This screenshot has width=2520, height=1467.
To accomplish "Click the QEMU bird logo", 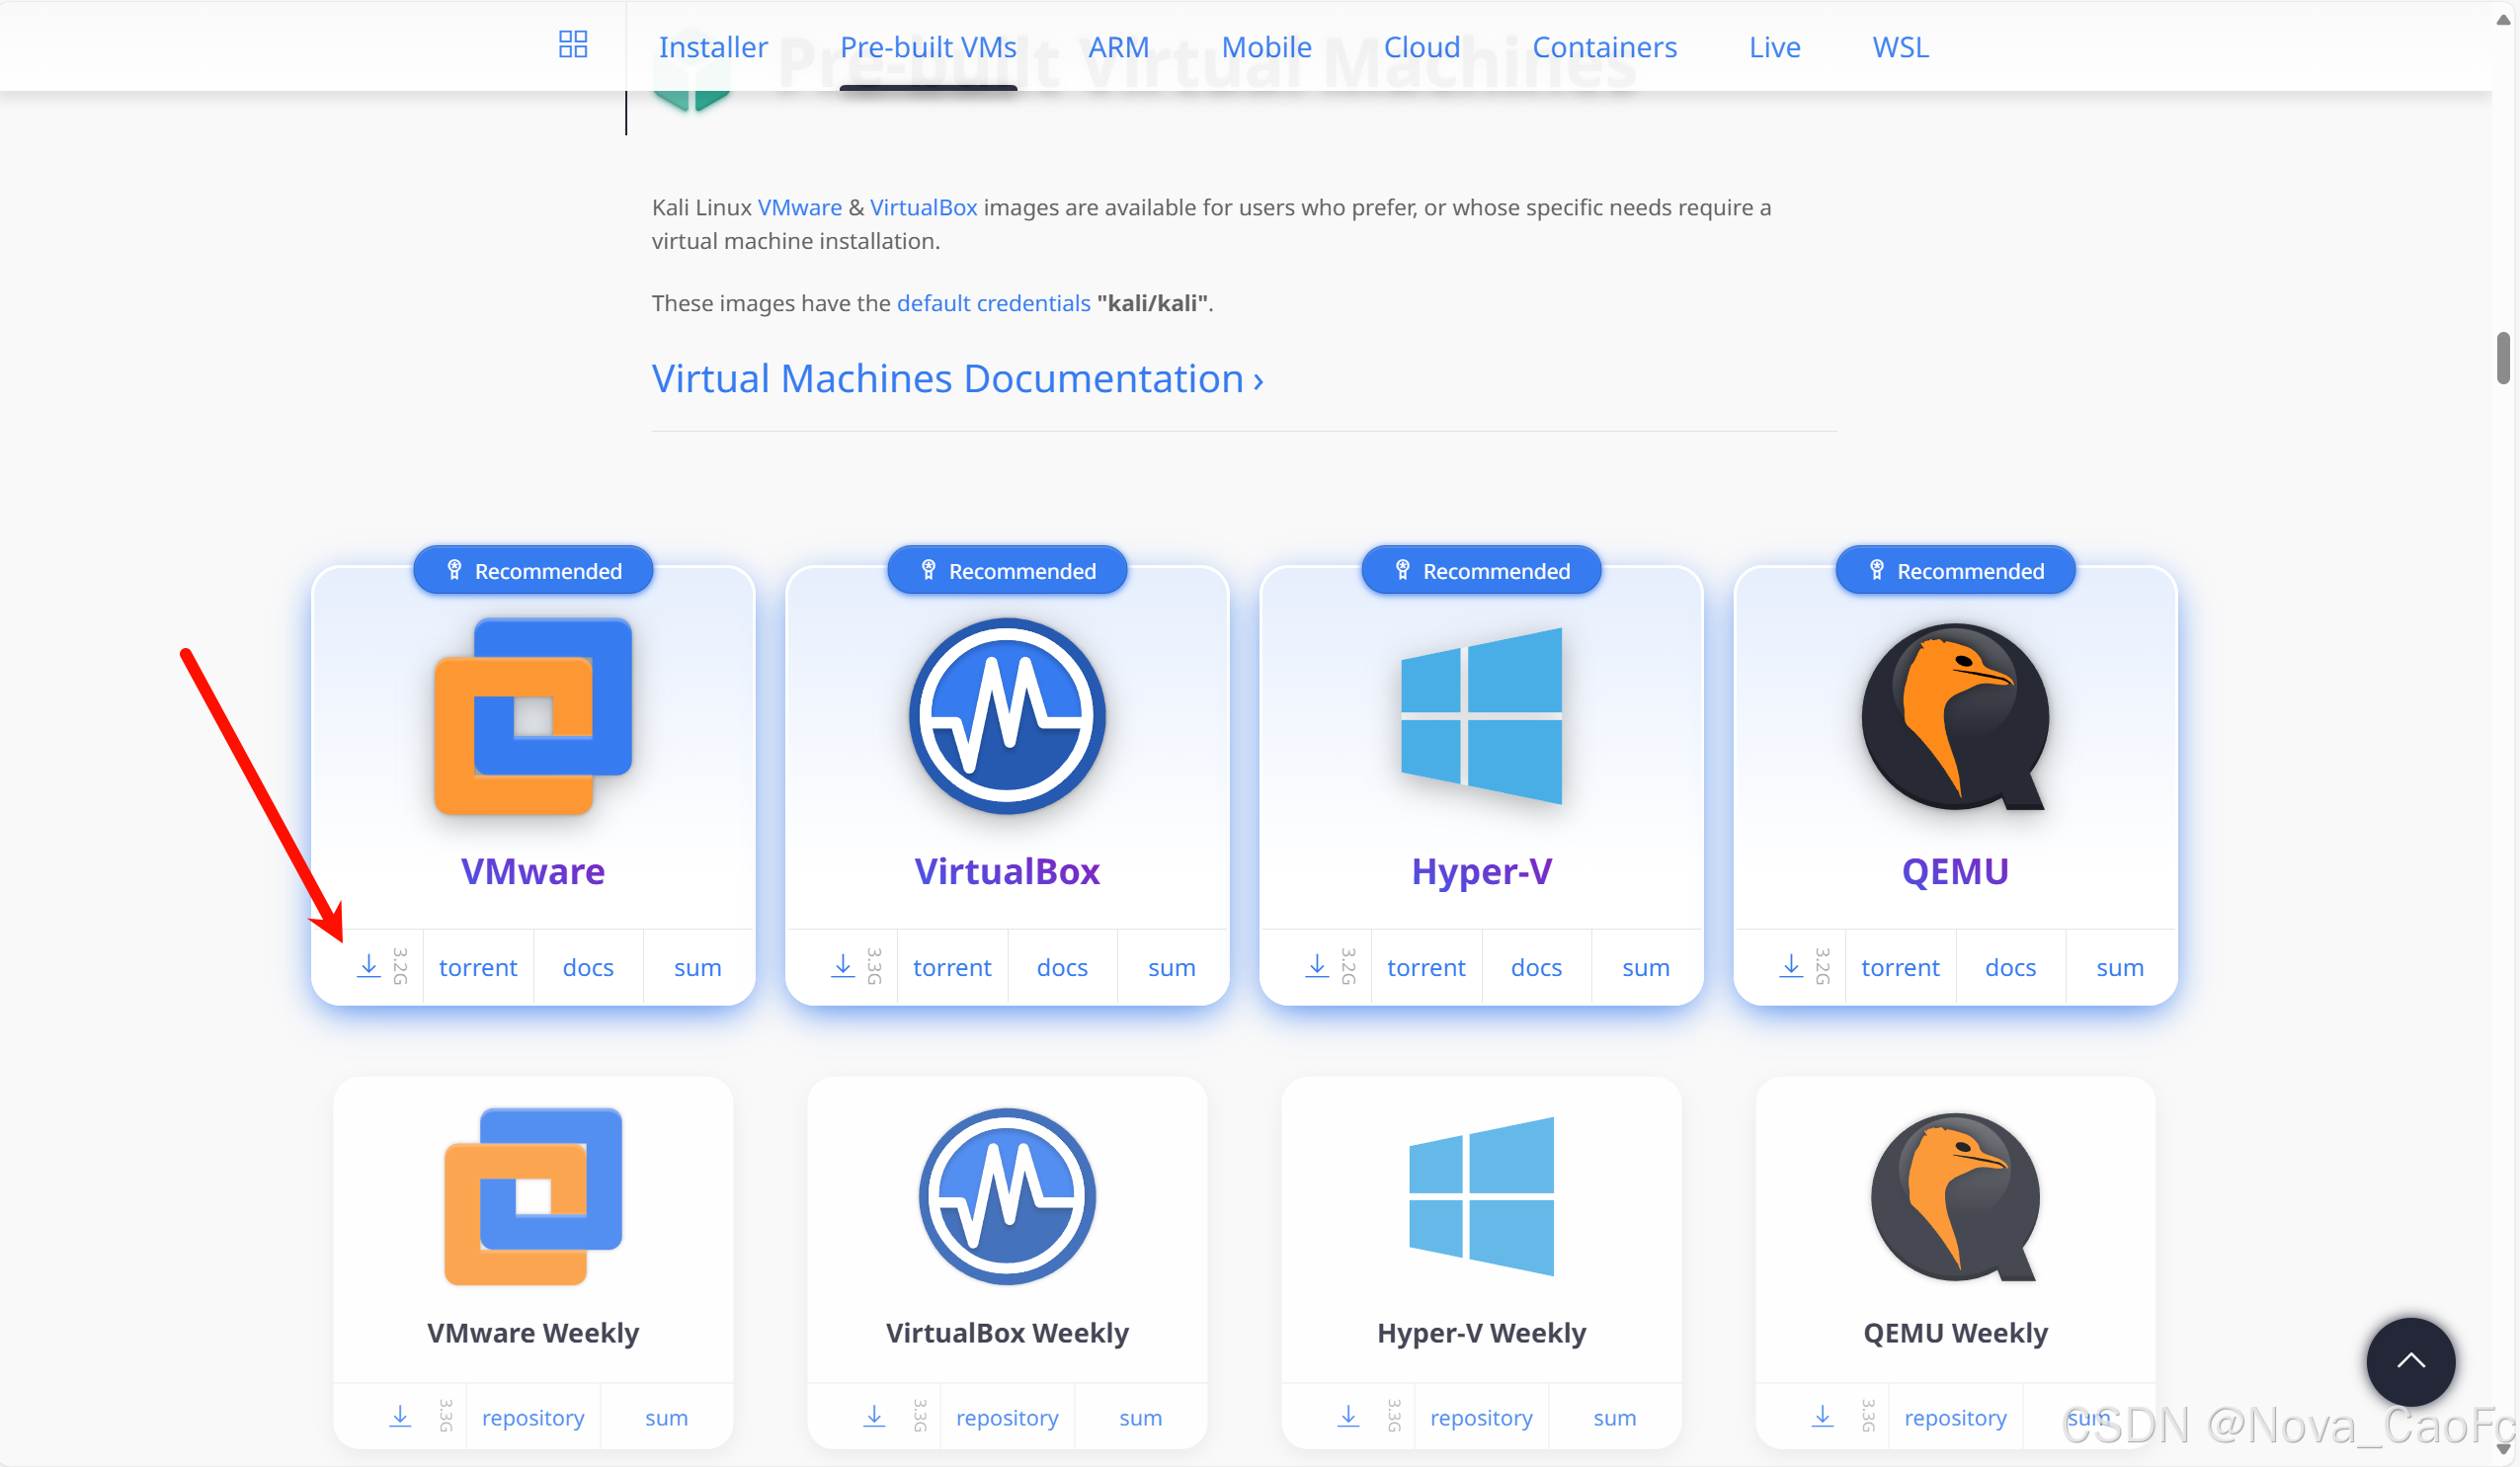I will (1955, 716).
